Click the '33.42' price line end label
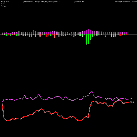The width and height of the screenshot is (137, 137). (132, 102)
